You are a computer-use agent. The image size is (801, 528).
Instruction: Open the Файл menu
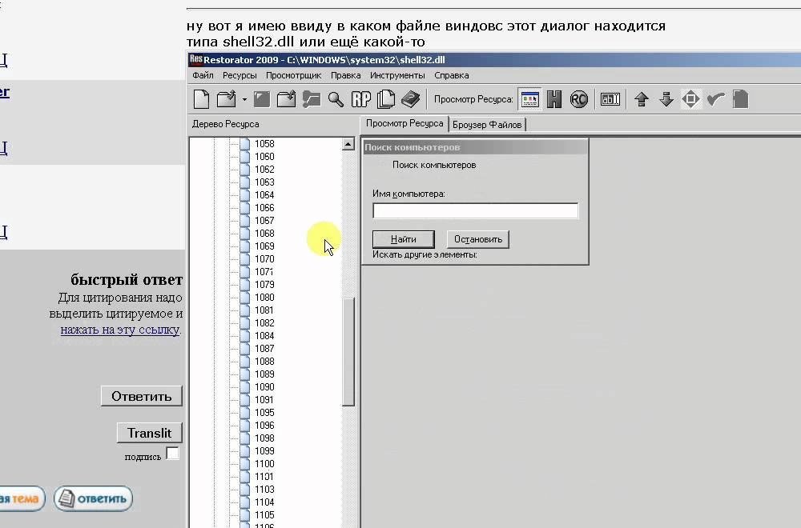click(x=203, y=75)
